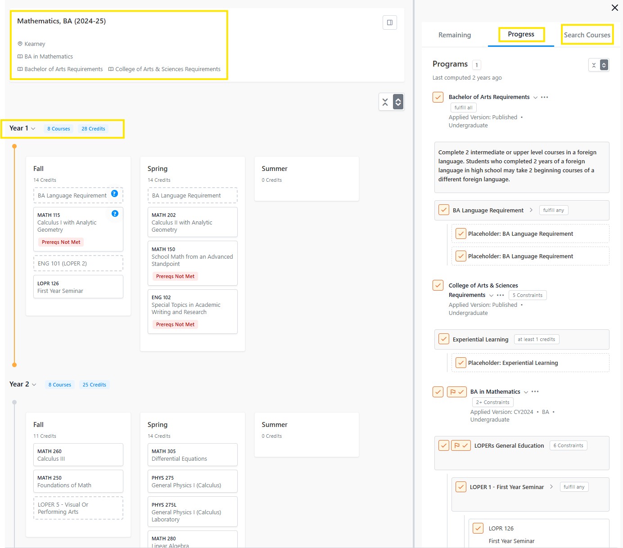Toggle Bachelor of Arts Requirements checkbox
The image size is (623, 548).
pos(438,97)
